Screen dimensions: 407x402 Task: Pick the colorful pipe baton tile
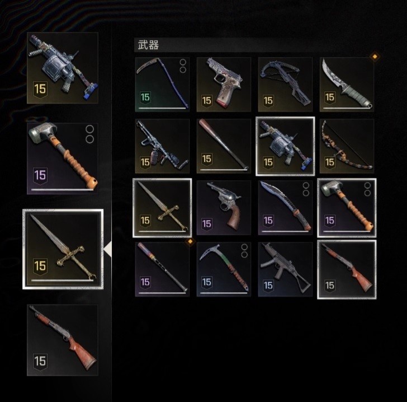tap(162, 269)
